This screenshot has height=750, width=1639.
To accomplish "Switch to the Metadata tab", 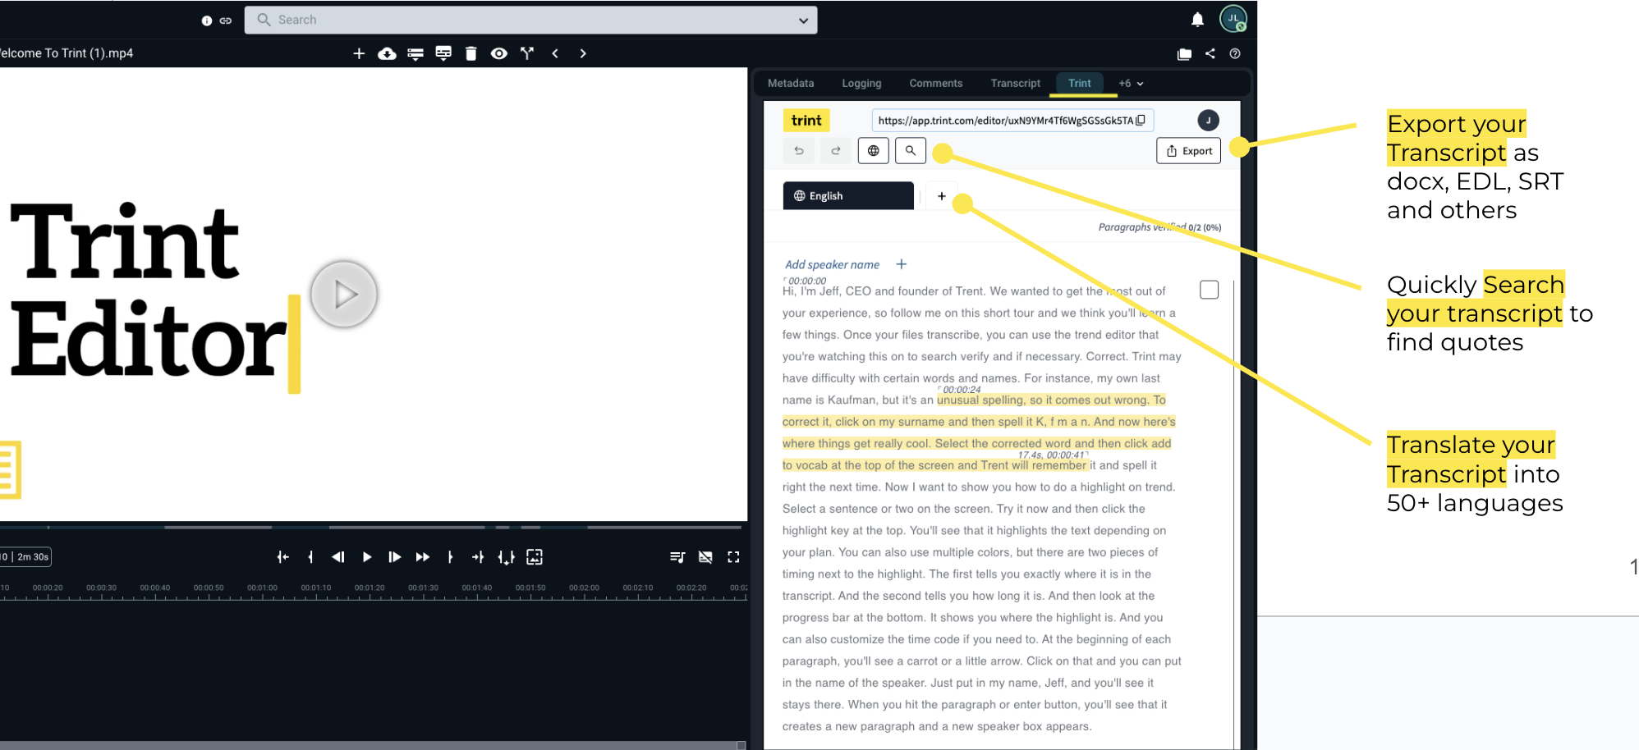I will 791,83.
